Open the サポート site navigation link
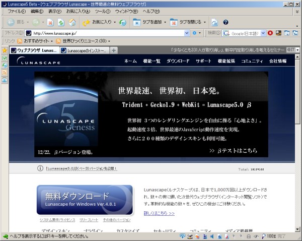Image resolution: width=302 pixels, height=241 pixels. tap(203, 61)
